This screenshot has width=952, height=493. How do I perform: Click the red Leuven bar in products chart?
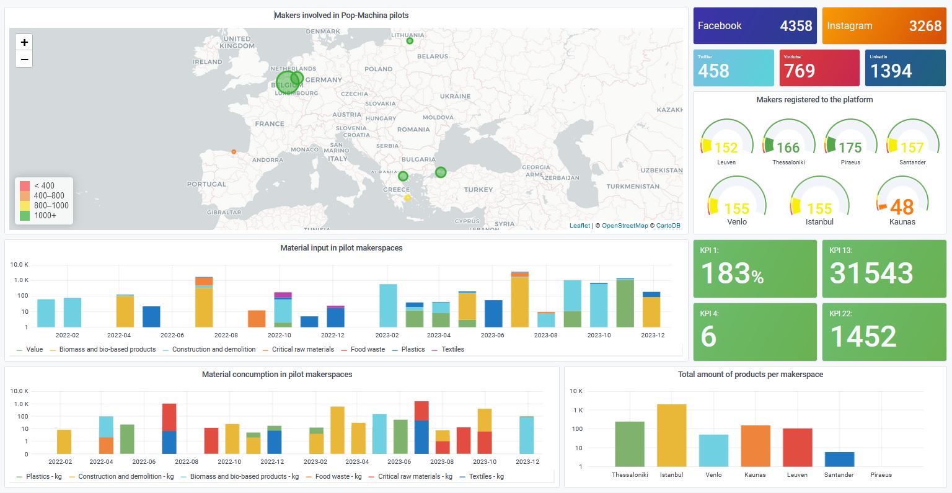[798, 448]
